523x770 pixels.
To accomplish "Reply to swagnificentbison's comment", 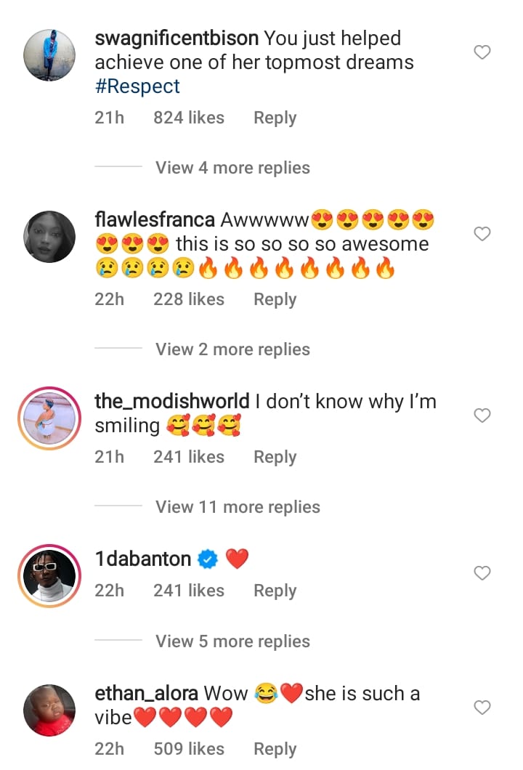I will tap(275, 118).
